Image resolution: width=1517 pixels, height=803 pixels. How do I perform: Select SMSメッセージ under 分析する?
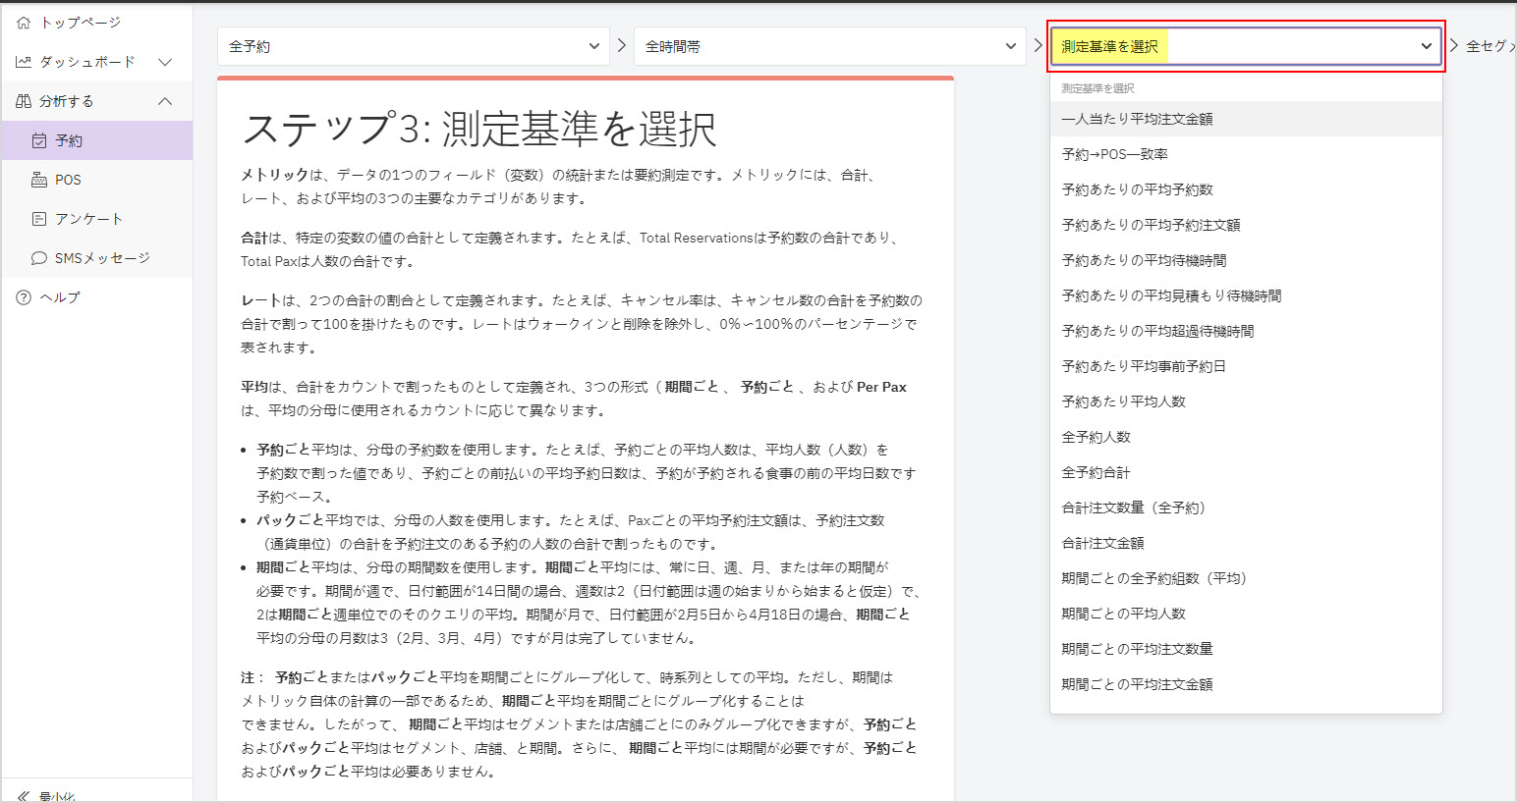pos(96,258)
